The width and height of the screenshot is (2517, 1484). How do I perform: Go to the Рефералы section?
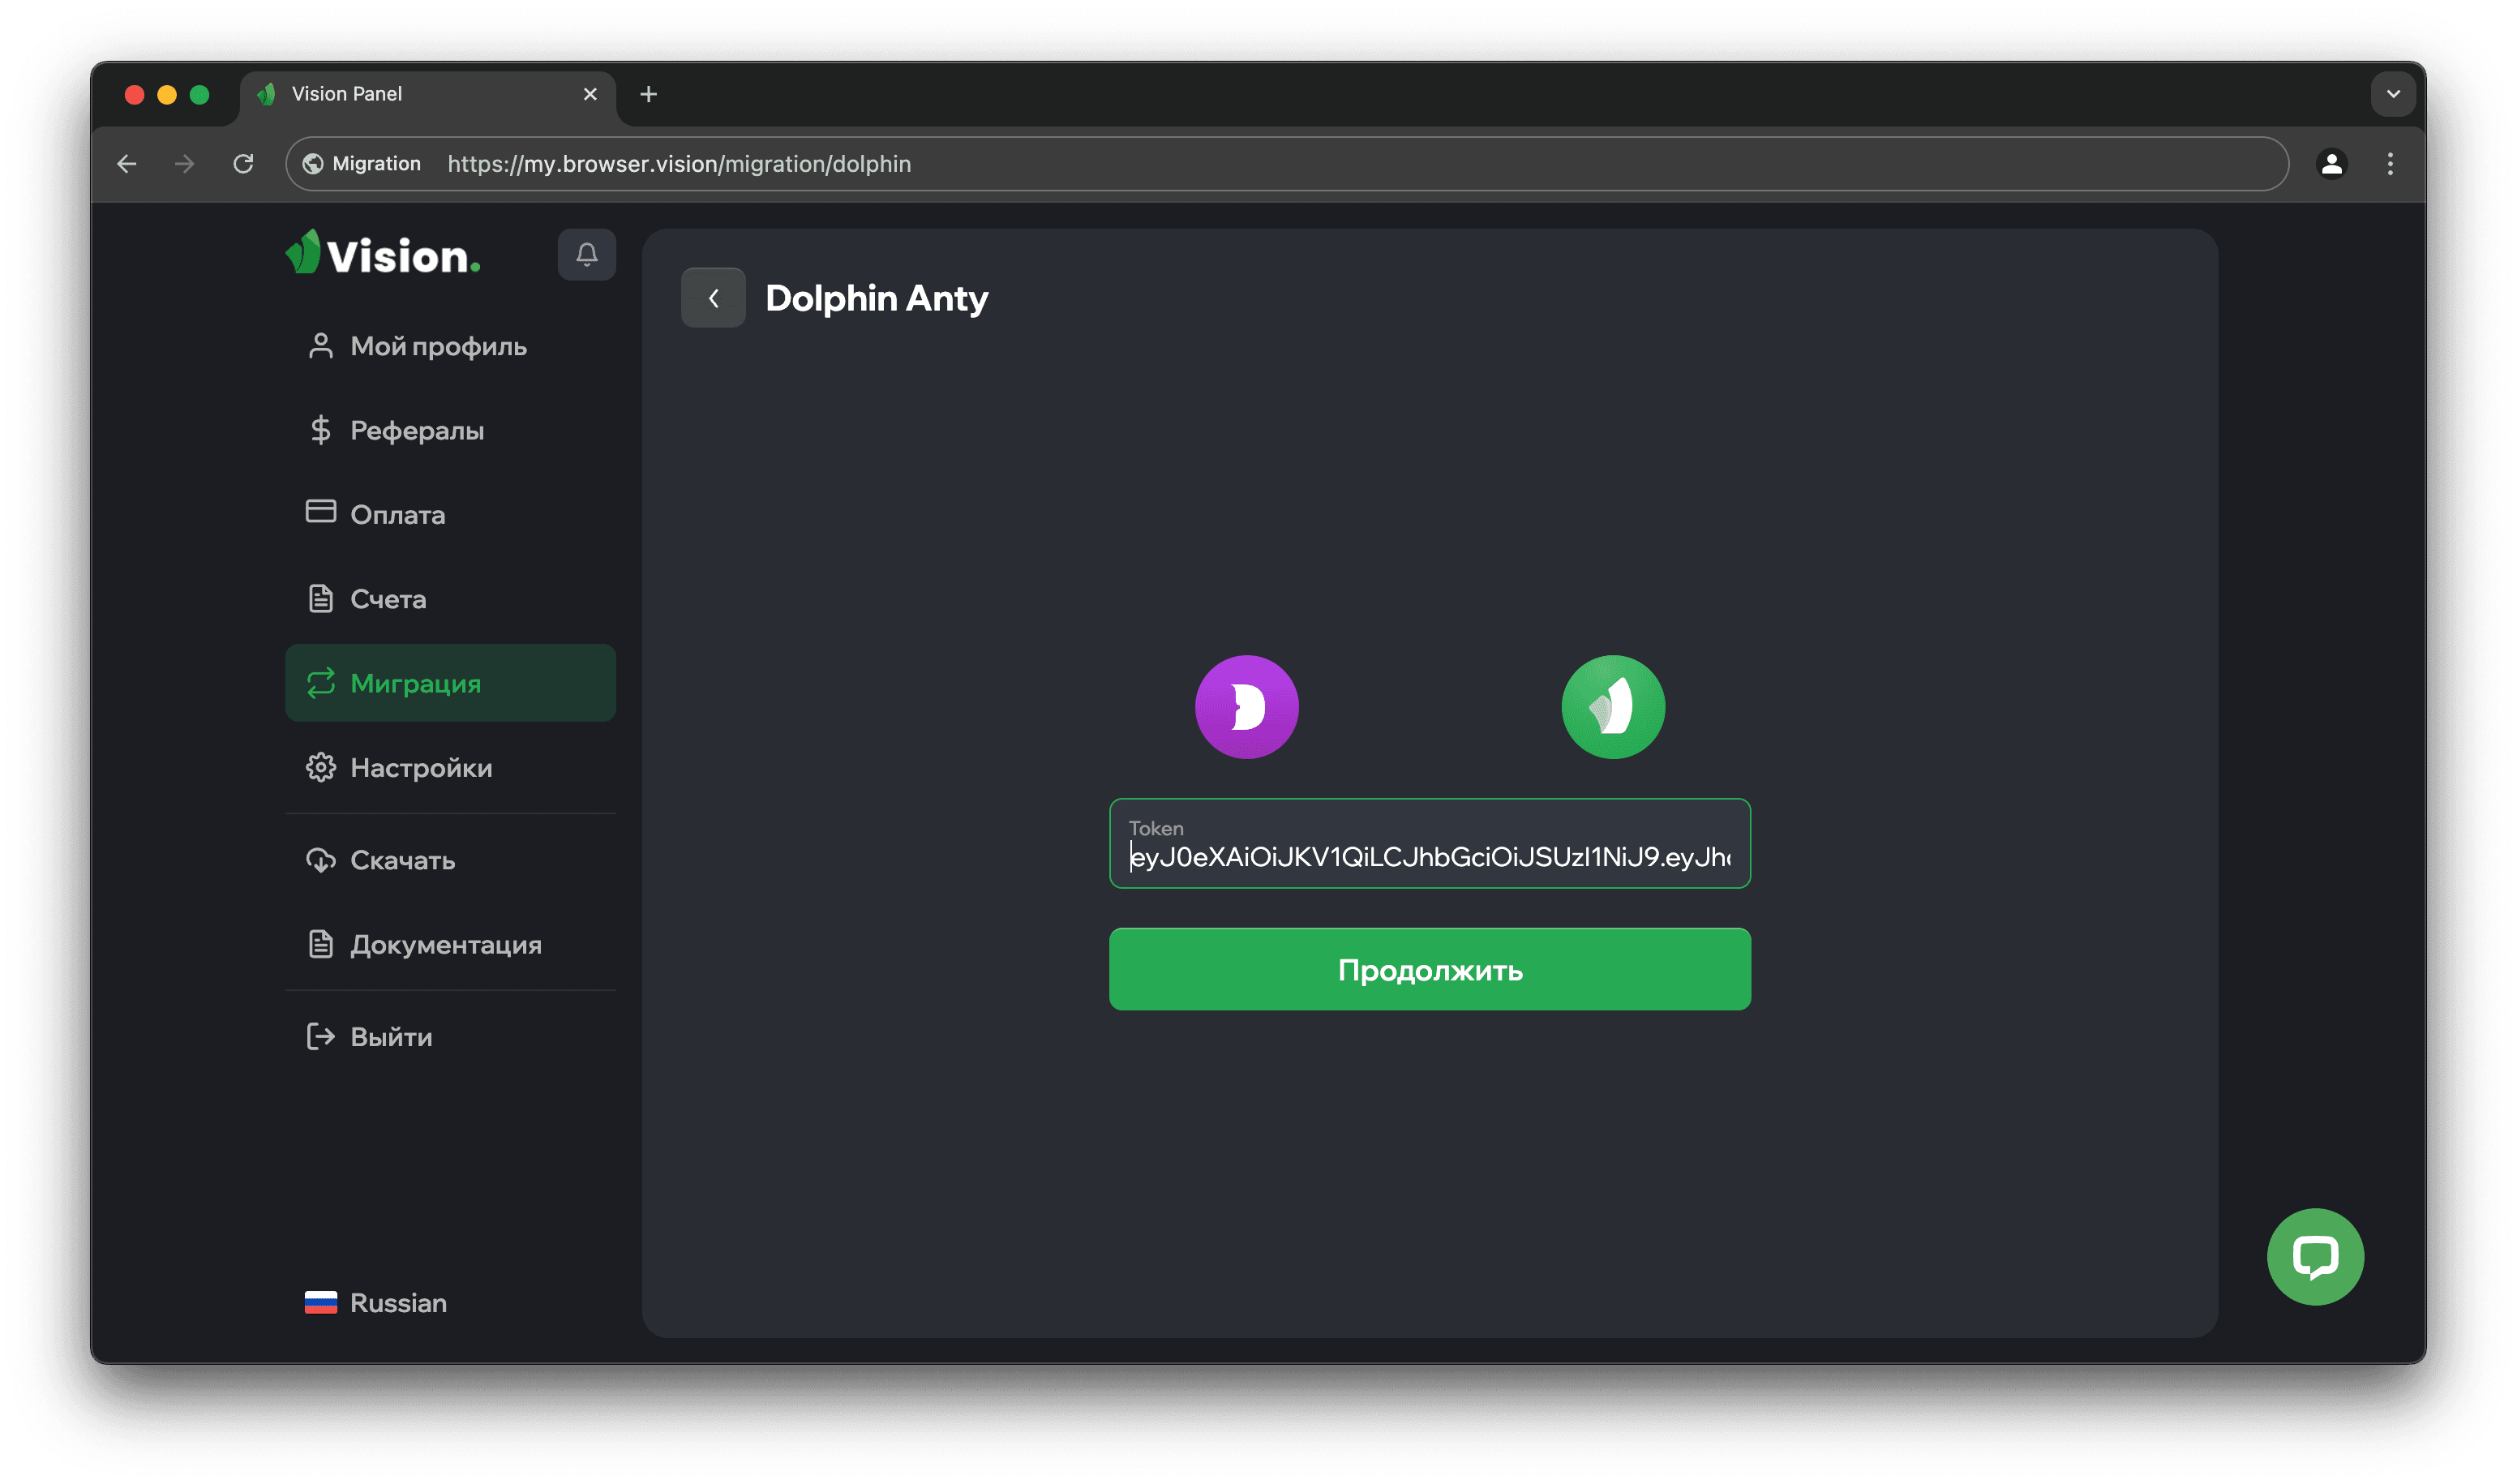click(x=416, y=431)
